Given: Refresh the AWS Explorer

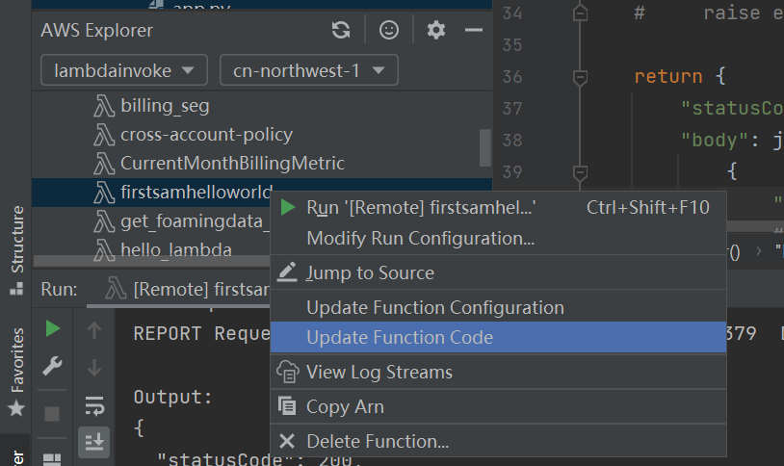Looking at the screenshot, I should coord(341,31).
